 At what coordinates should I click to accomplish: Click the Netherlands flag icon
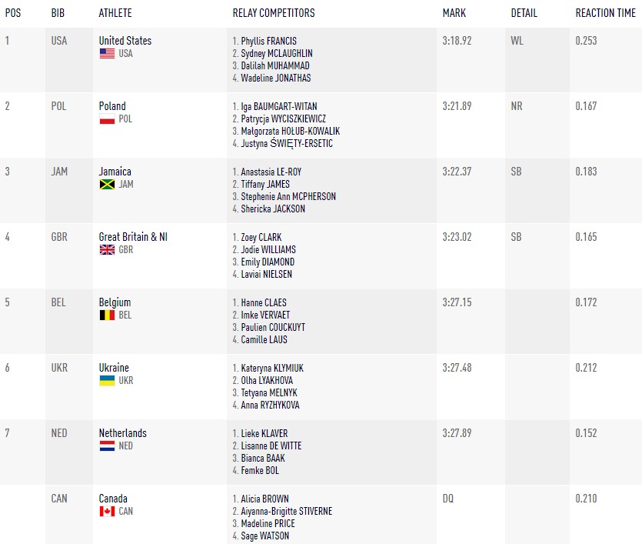(x=107, y=446)
